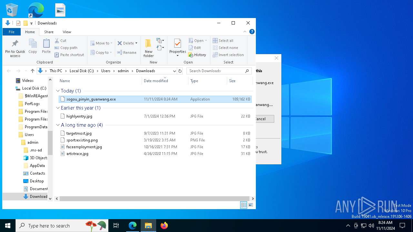The width and height of the screenshot is (413, 232).
Task: Select targetmost.jpg file
Action: point(155,133)
